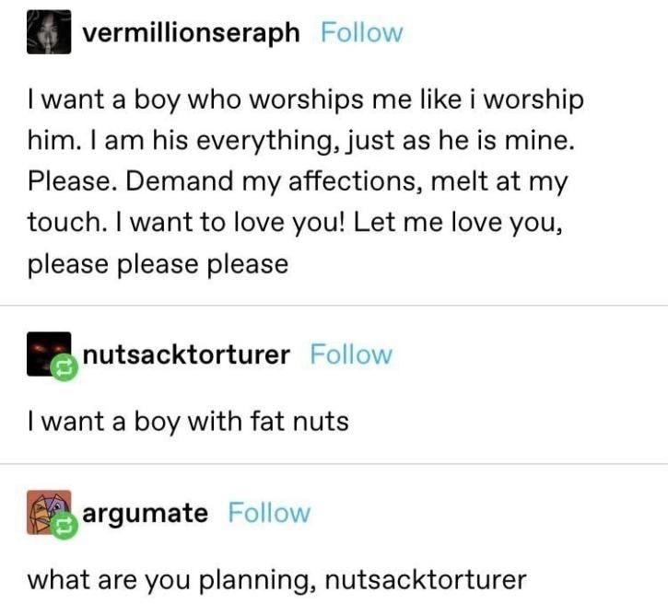This screenshot has width=668, height=604.
Task: Open the nutsacktorturer username in the post header
Action: click(186, 354)
